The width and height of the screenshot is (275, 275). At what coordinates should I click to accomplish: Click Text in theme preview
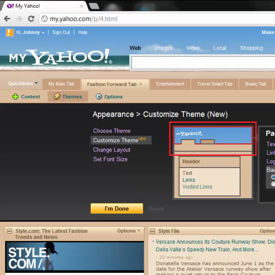pyautogui.click(x=187, y=173)
